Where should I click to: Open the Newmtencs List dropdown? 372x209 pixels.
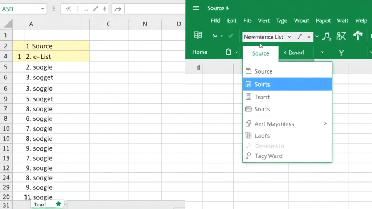(290, 37)
